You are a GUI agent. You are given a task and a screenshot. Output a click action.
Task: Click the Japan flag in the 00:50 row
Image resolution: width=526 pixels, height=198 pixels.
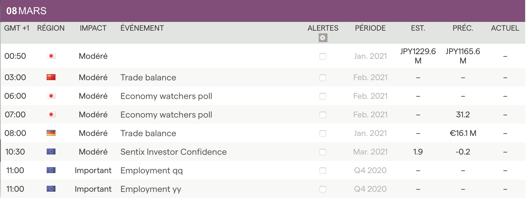pyautogui.click(x=51, y=56)
